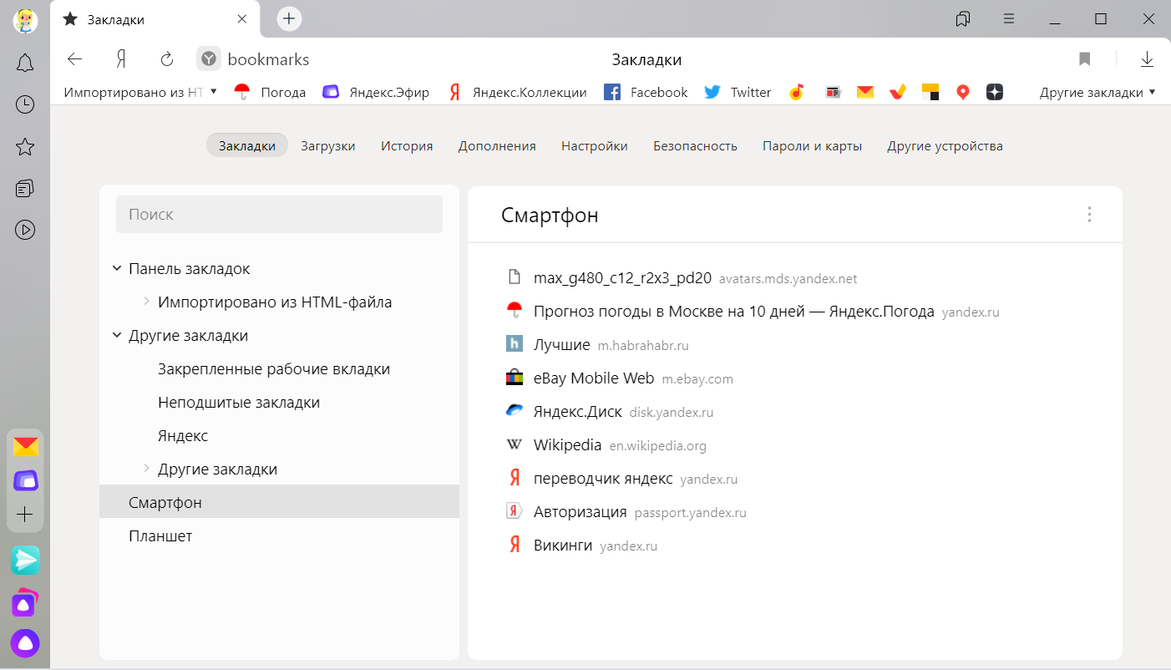
Task: Open collections icon in left sidebar
Action: (x=25, y=189)
